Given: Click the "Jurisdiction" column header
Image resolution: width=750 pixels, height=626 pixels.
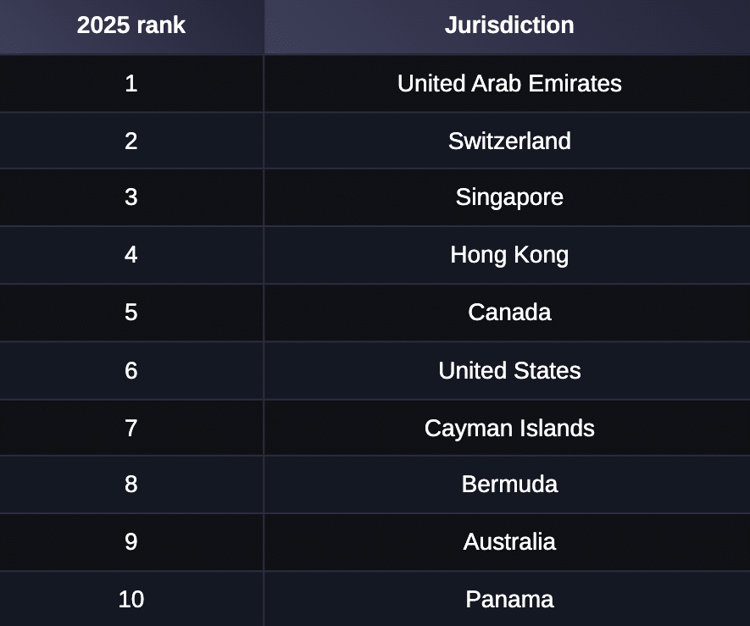Looking at the screenshot, I should (x=508, y=25).
